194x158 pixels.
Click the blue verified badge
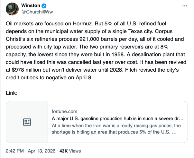[x=43, y=6]
